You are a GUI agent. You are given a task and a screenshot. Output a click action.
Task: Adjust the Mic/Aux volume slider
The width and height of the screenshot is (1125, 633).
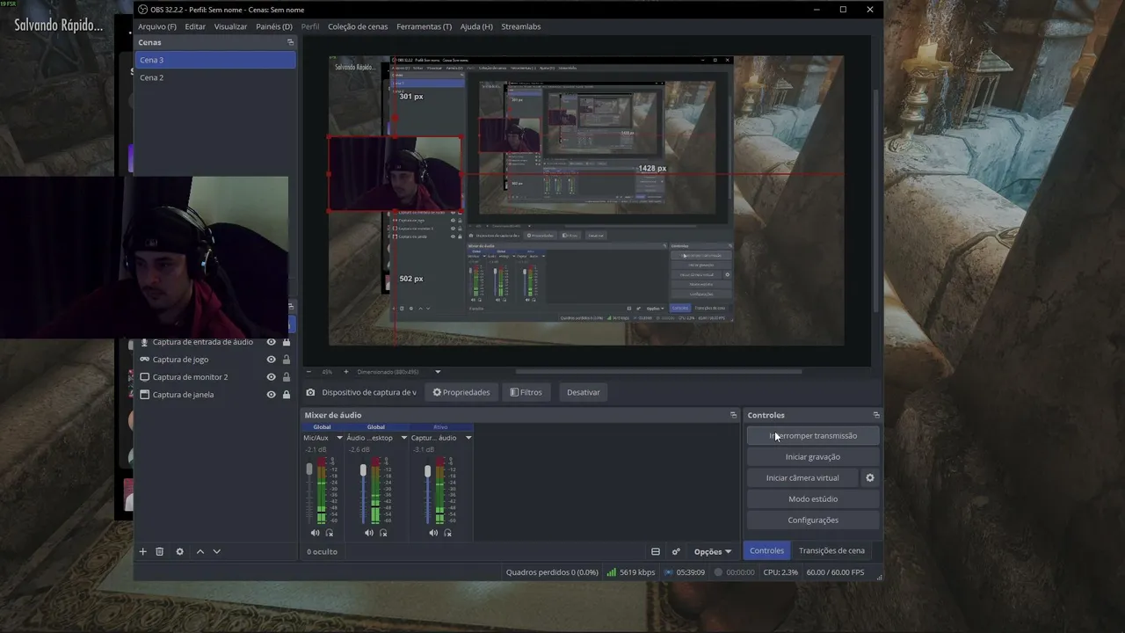309,470
